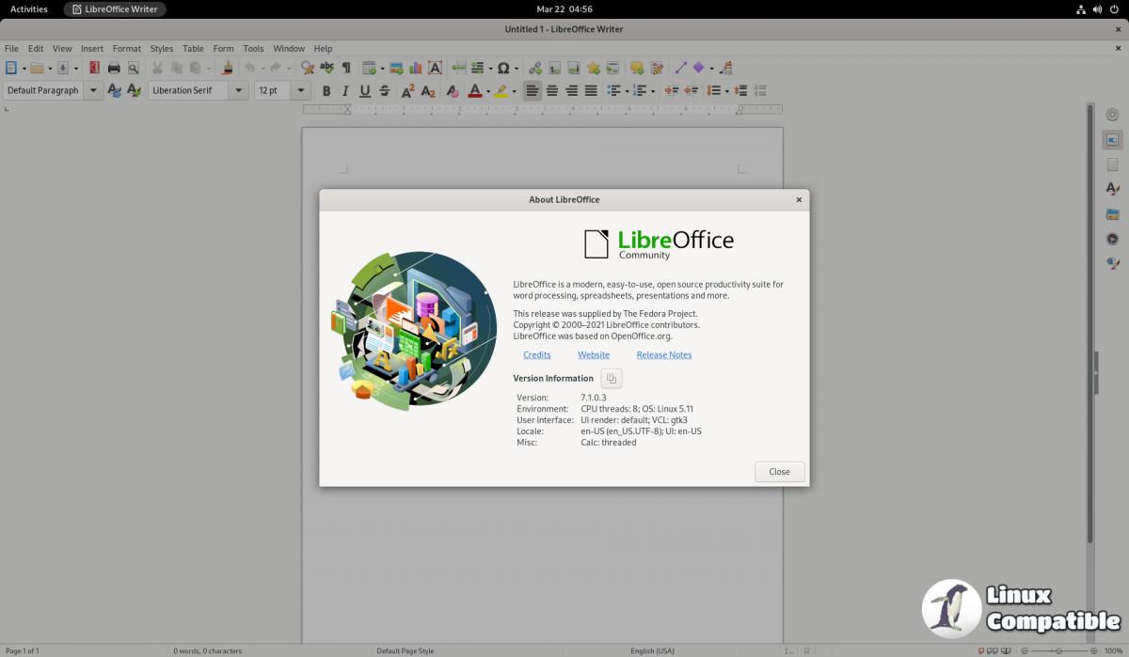
Task: Copy version information to clipboard
Action: [x=612, y=378]
